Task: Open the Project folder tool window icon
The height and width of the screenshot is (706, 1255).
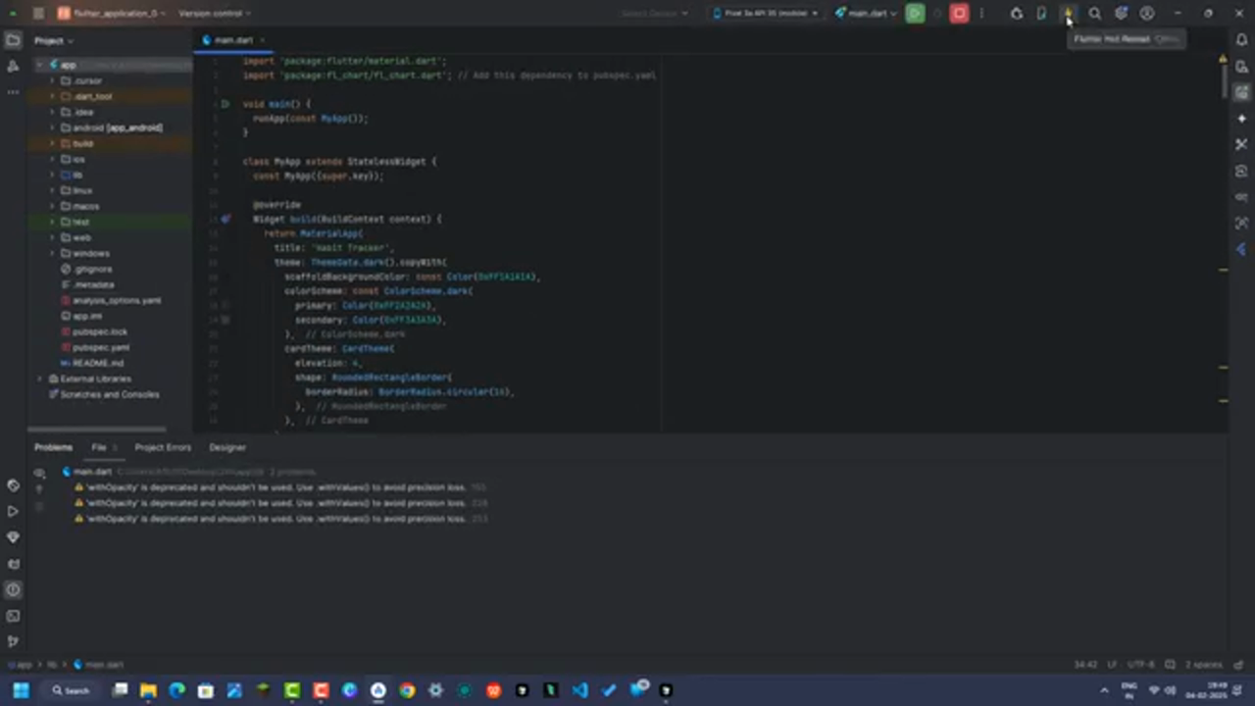Action: click(x=13, y=40)
